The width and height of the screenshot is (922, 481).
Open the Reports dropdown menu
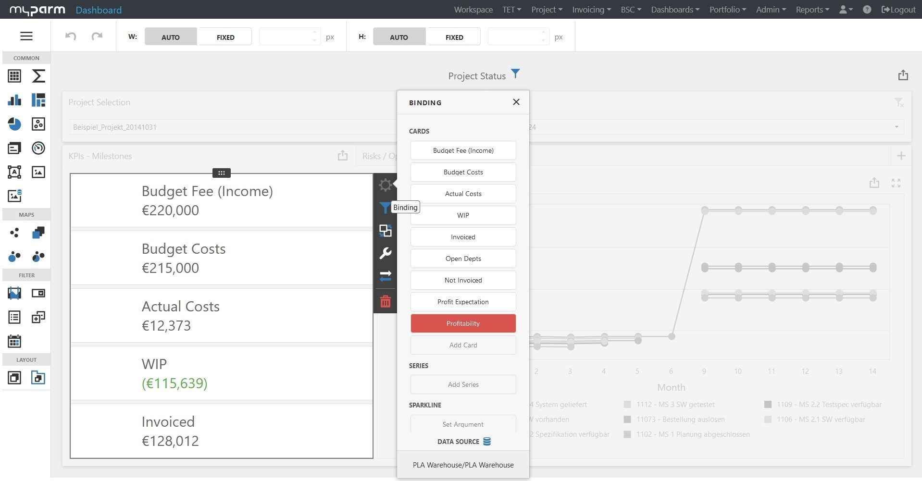click(x=812, y=10)
